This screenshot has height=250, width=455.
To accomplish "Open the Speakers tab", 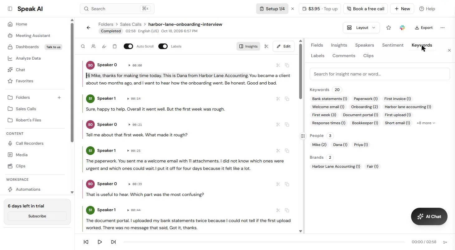I will tap(364, 45).
